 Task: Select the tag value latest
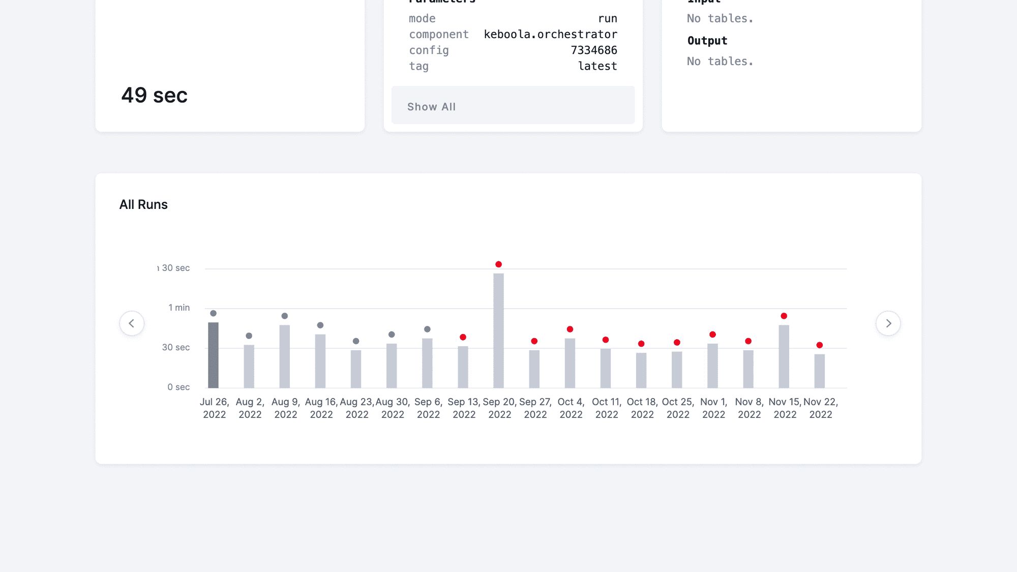[x=597, y=66]
